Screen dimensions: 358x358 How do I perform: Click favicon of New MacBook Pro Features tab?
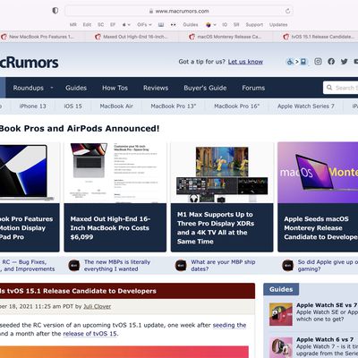(4, 37)
